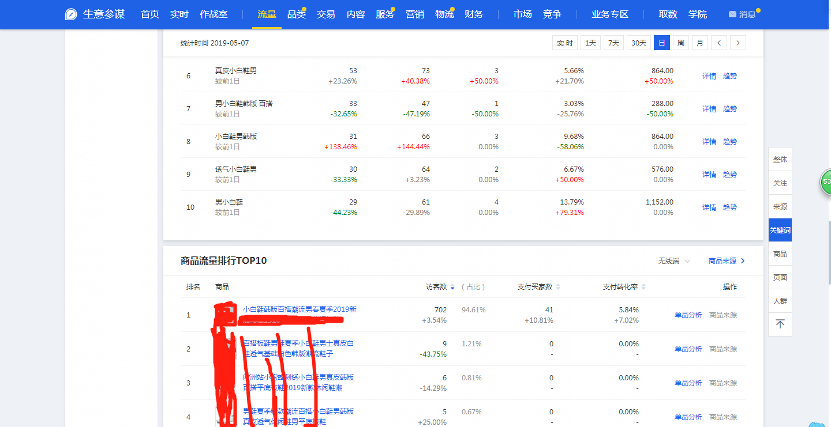Enable the 7天 time range option

(x=613, y=42)
